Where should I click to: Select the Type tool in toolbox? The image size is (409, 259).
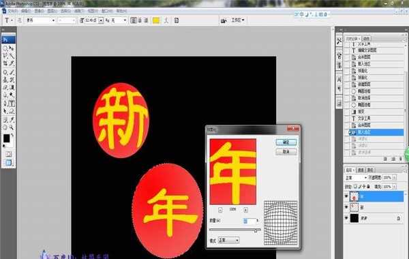12,104
